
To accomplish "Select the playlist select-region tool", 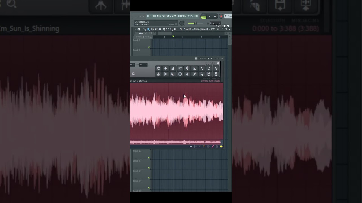I will pyautogui.click(x=167, y=29).
